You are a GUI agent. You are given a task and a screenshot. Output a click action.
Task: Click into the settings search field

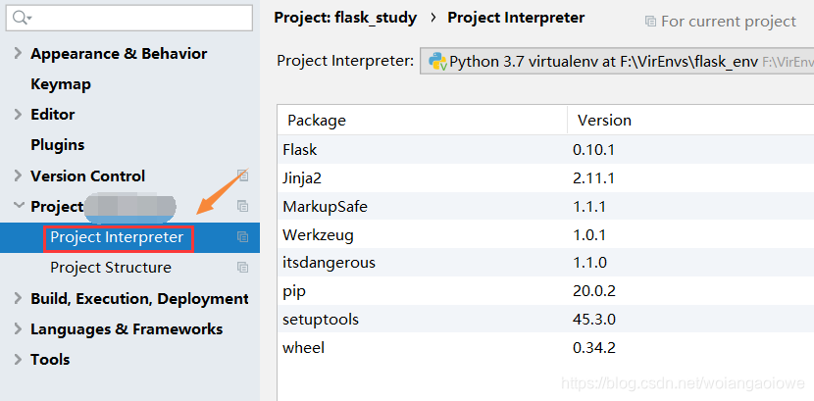[137, 18]
